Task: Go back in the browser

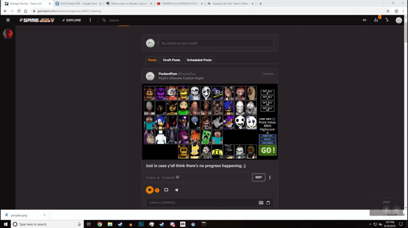Action: pos(5,11)
